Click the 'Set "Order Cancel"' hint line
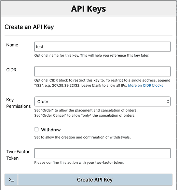This screenshot has width=177, height=190. pos(85,116)
